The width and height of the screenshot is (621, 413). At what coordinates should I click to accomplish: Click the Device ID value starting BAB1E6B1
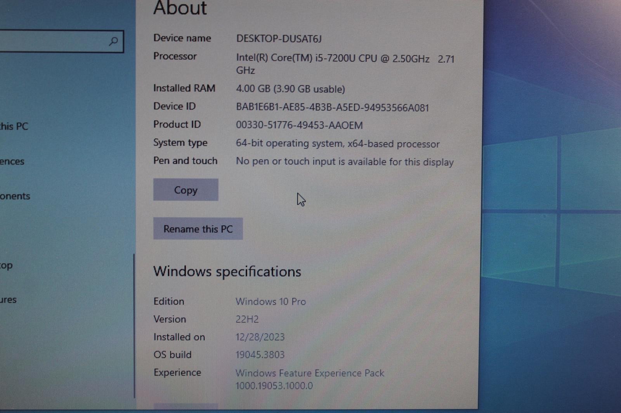click(x=332, y=107)
